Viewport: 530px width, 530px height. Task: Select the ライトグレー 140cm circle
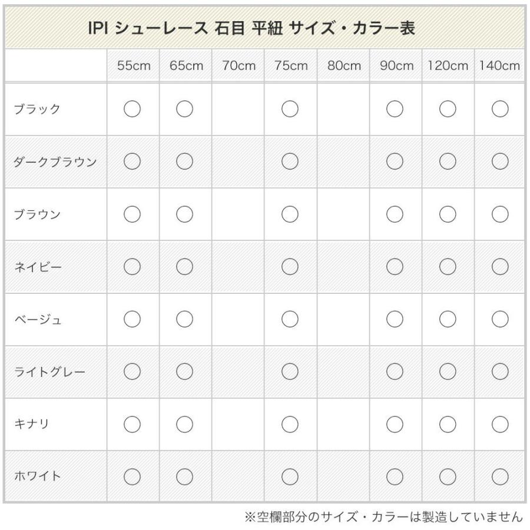click(x=500, y=372)
